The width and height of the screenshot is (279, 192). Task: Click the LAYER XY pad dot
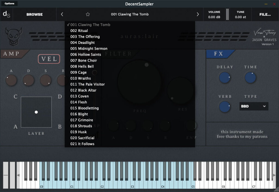[36, 112]
